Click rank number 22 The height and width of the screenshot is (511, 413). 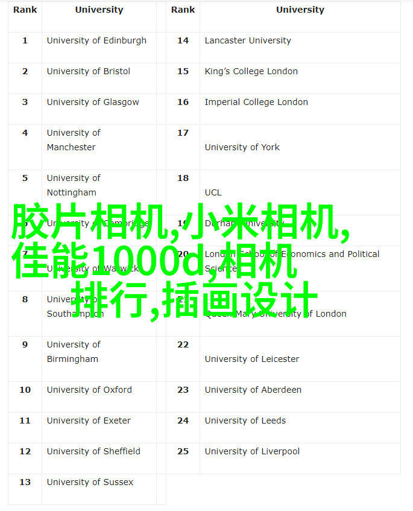click(x=183, y=344)
